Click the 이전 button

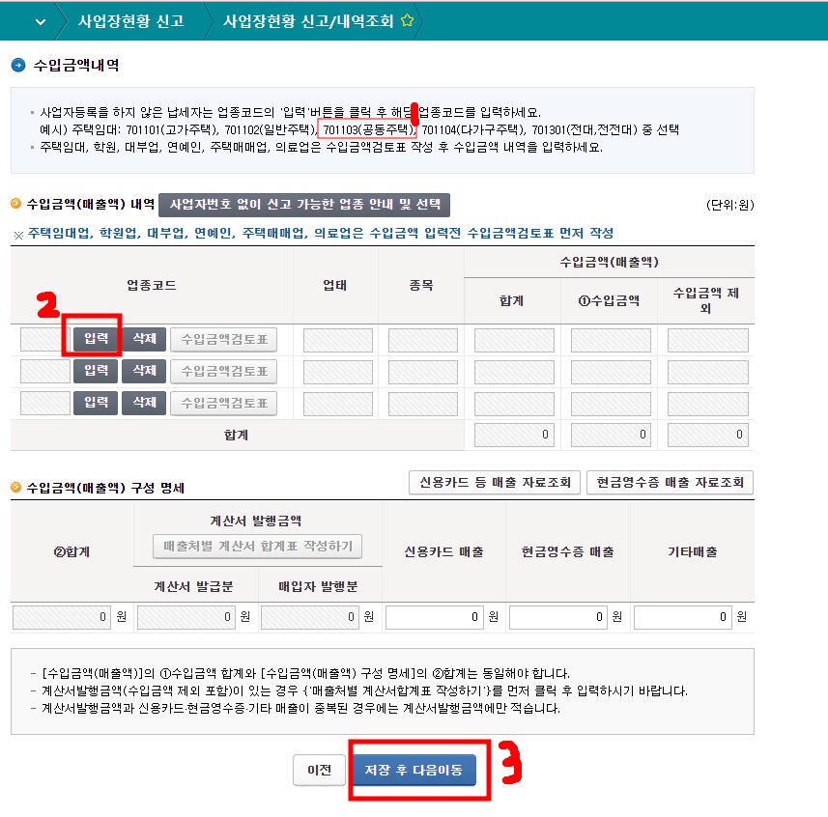tap(318, 771)
